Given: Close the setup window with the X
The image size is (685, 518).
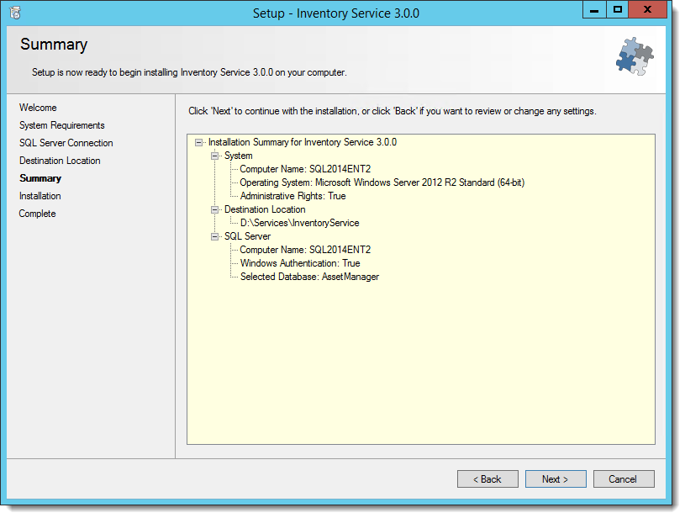Looking at the screenshot, I should click(647, 10).
